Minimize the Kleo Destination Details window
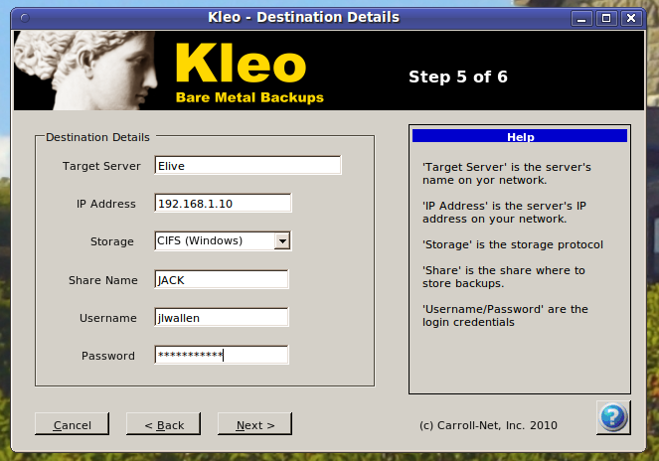Viewport: 659px width, 461px height. 583,17
